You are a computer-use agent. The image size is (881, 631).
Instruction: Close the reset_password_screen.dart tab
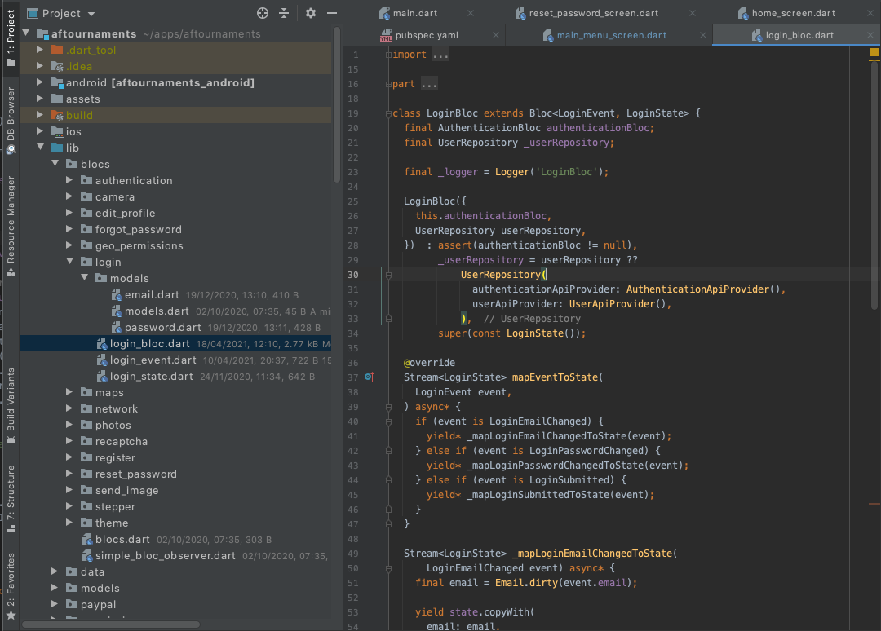point(692,13)
